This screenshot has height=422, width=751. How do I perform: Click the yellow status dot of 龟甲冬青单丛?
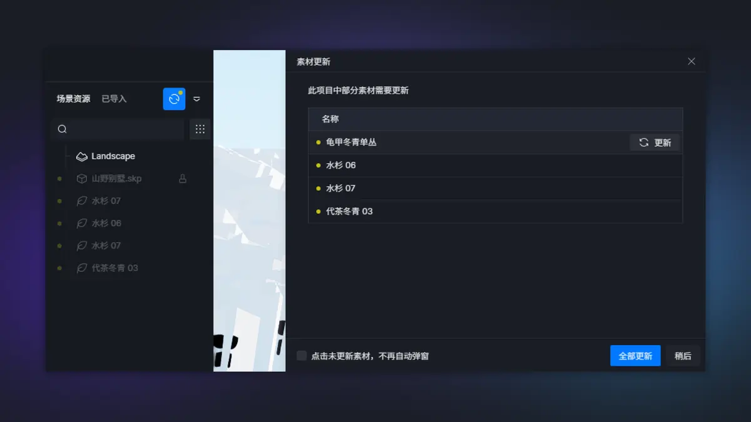click(x=319, y=143)
